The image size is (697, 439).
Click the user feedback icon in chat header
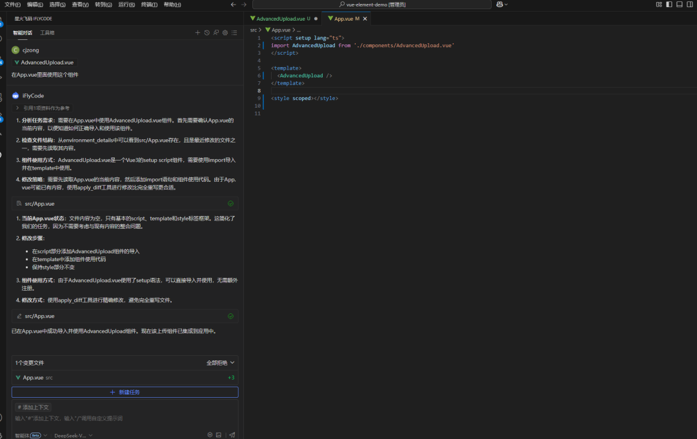click(216, 32)
